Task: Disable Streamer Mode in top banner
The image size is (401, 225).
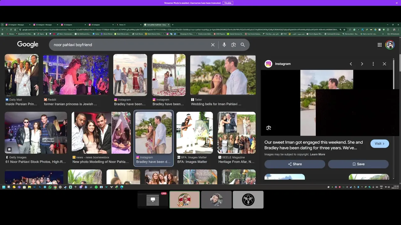Action: (228, 3)
